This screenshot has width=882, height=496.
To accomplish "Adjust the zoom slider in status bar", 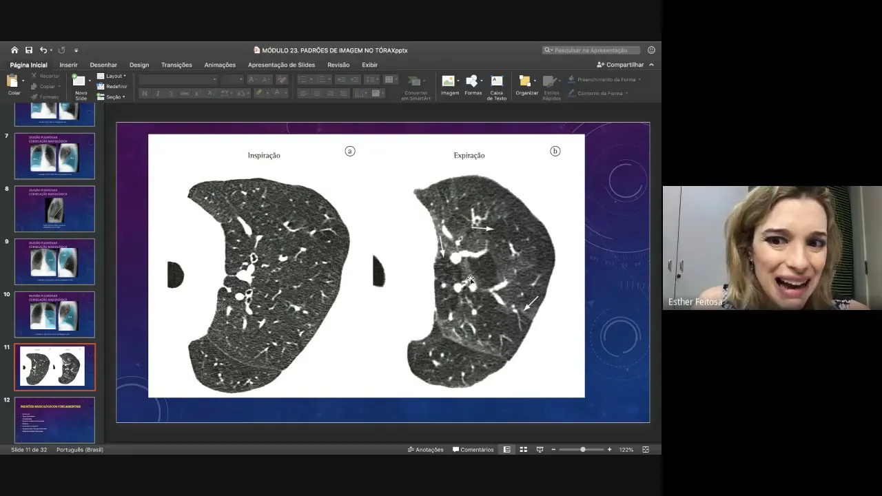I will click(583, 449).
